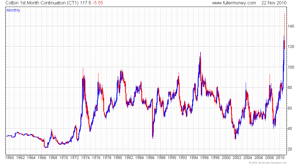The height and width of the screenshot is (165, 303).
Task: Click the 1962 year label
Action: pos(20,158)
